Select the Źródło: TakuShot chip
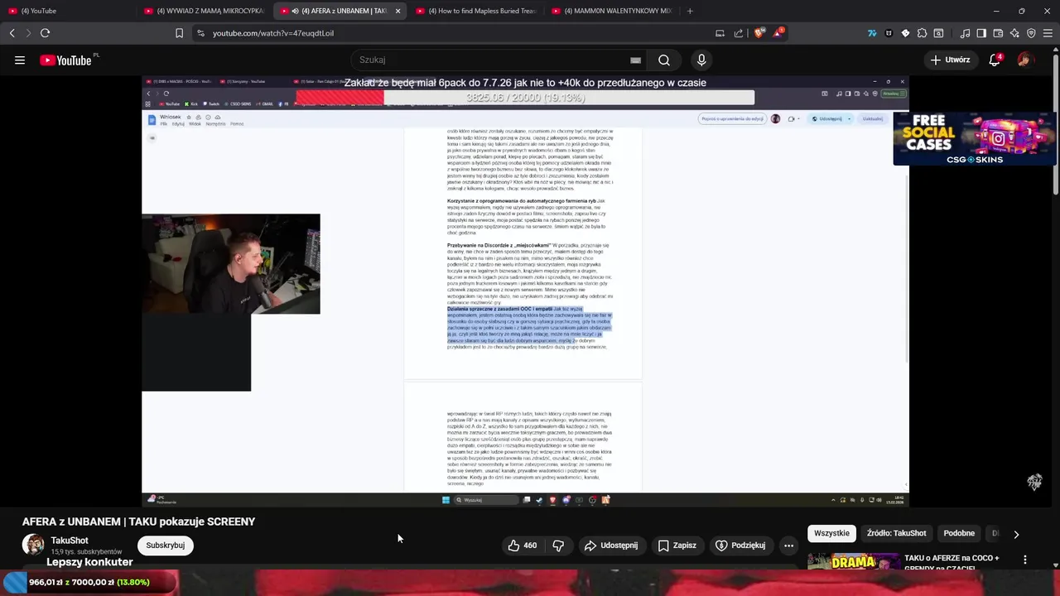Image resolution: width=1060 pixels, height=596 pixels. (x=897, y=533)
